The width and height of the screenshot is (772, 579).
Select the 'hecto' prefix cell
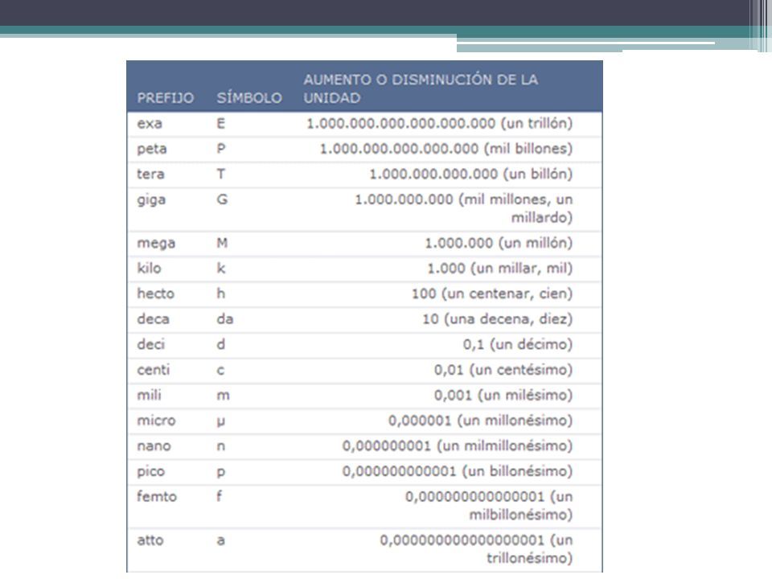[x=155, y=294]
